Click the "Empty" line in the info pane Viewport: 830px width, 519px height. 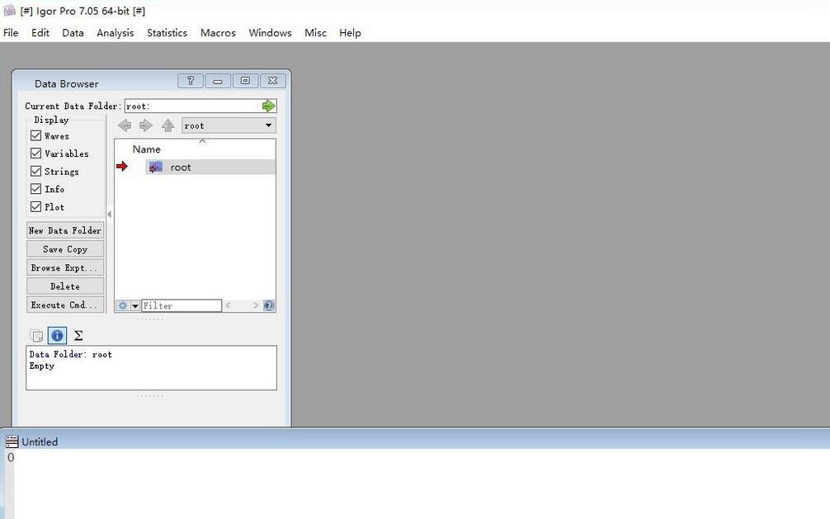point(42,366)
